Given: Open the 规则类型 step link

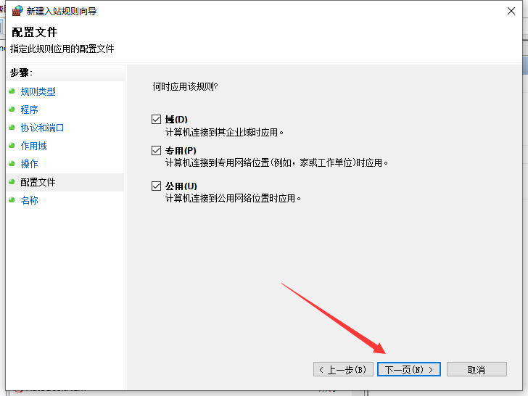Looking at the screenshot, I should point(38,91).
